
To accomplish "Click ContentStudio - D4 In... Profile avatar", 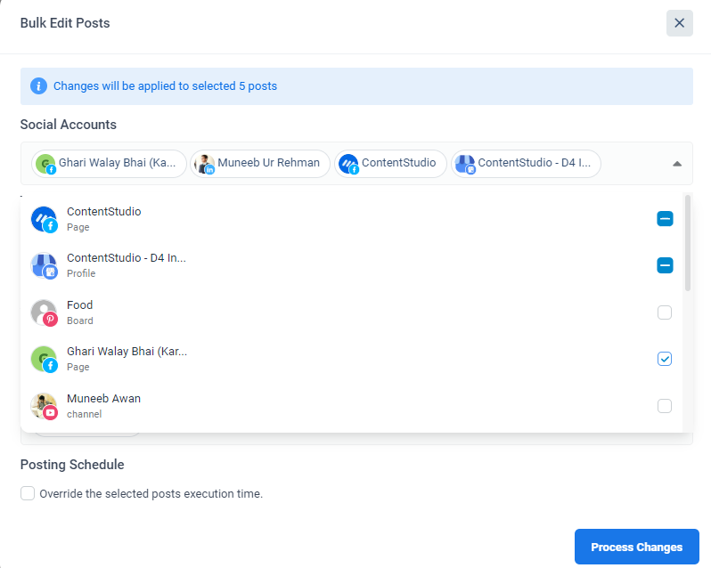I will pos(44,266).
